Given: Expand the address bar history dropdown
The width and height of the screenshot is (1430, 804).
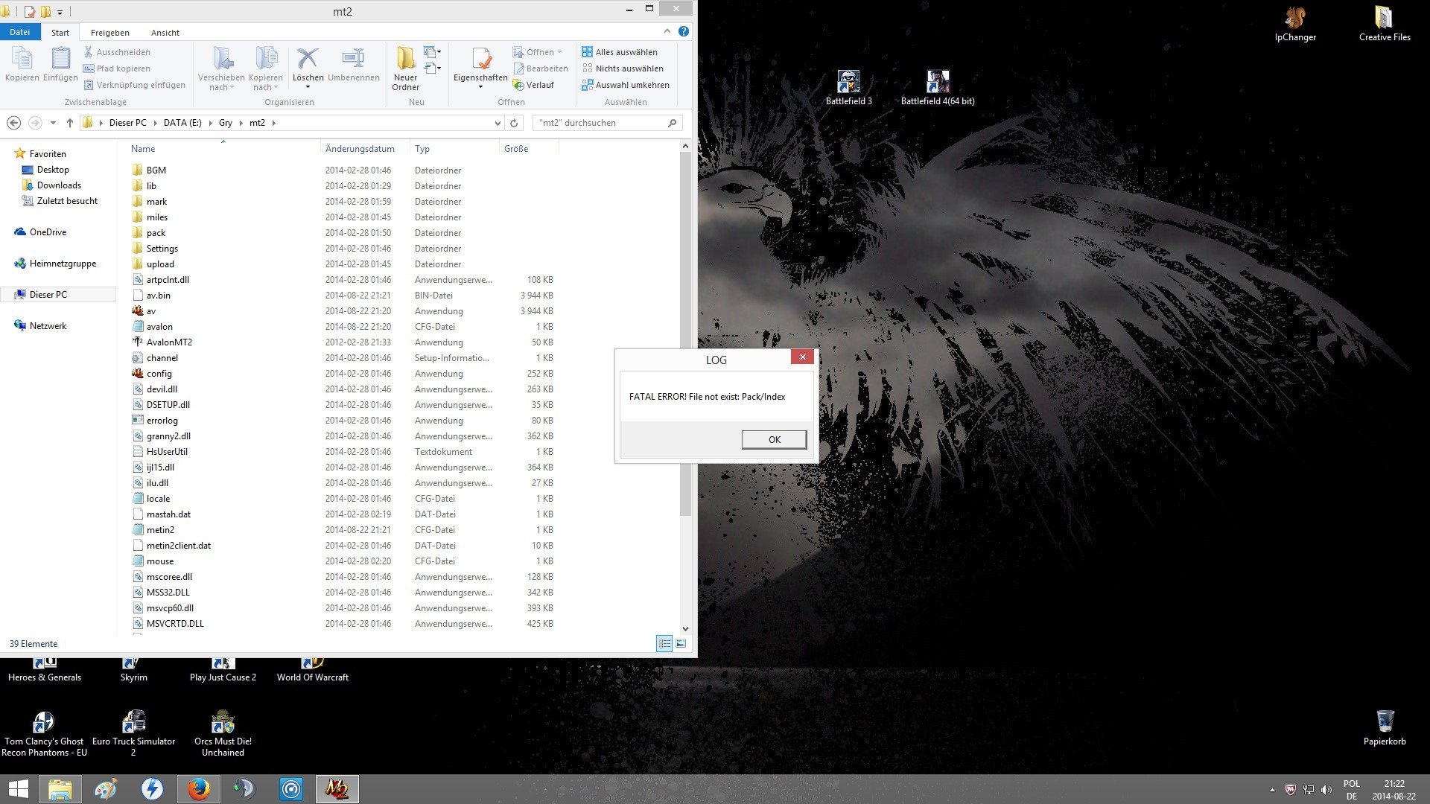Looking at the screenshot, I should tap(498, 123).
